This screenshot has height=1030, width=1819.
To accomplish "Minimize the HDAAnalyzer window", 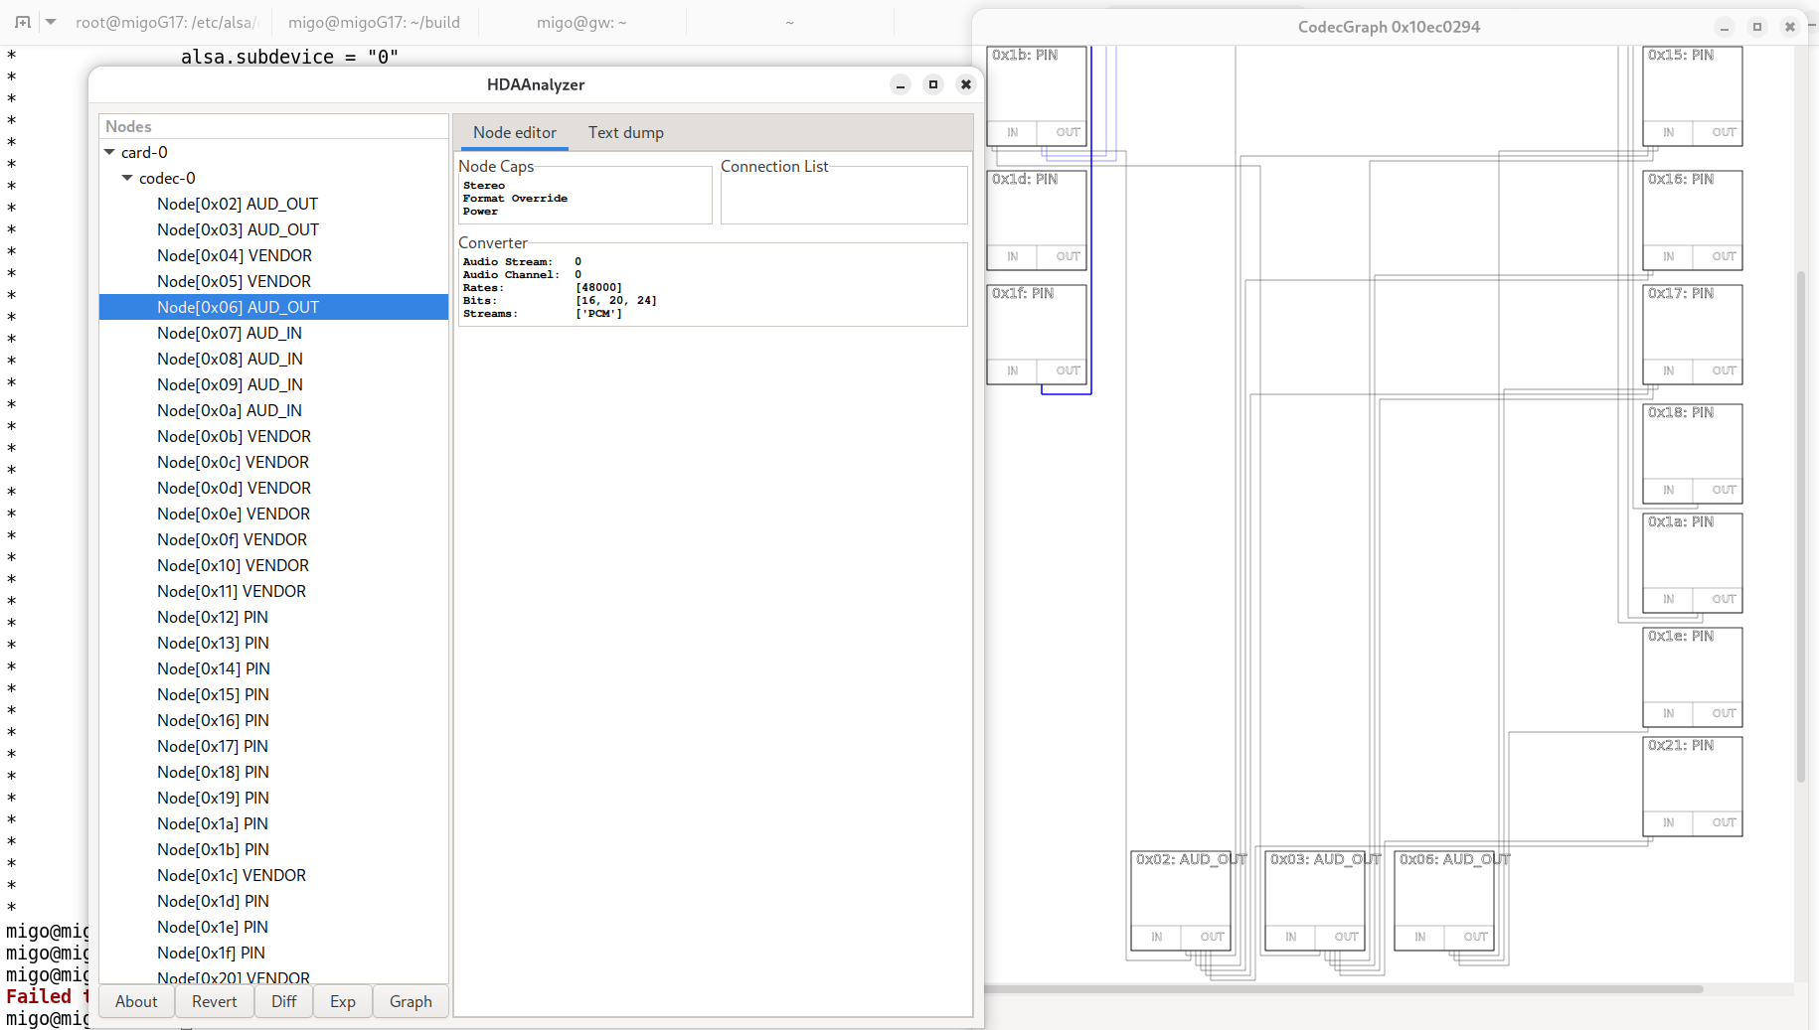I will click(x=900, y=84).
